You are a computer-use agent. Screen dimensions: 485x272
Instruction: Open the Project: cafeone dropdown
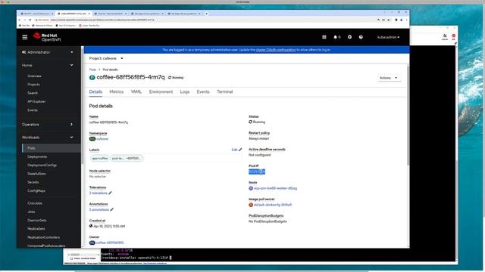106,58
